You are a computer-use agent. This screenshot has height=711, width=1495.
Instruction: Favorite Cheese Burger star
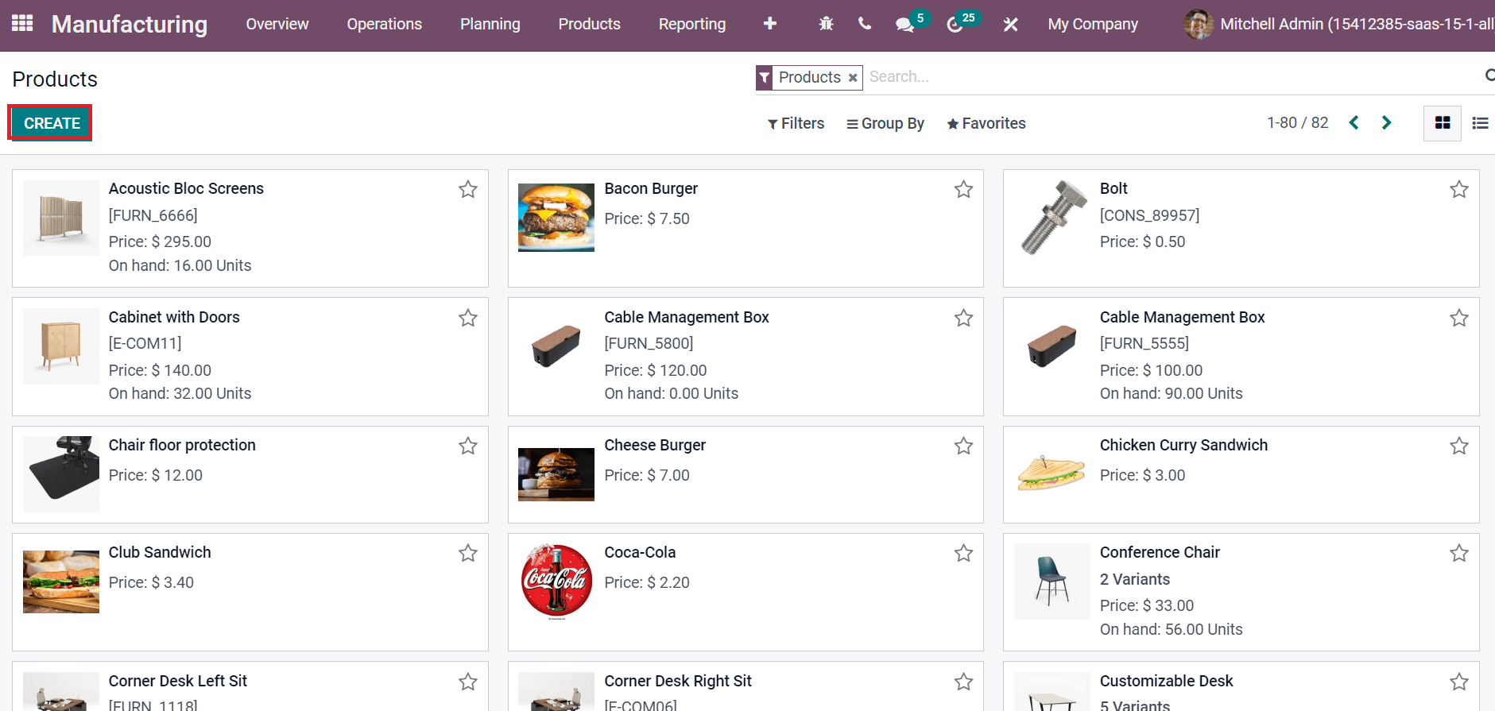pyautogui.click(x=963, y=446)
